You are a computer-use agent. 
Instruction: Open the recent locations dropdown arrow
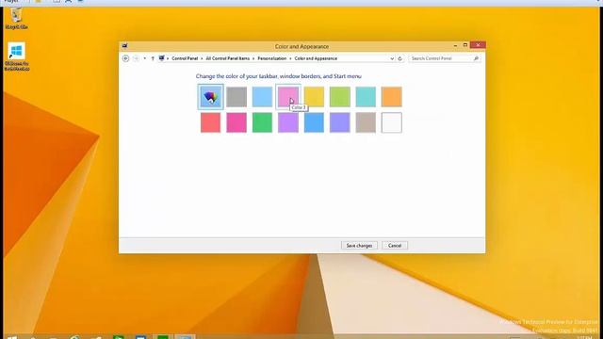tap(144, 58)
